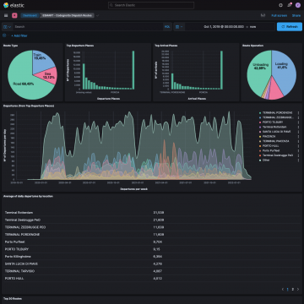Go to page 2 of table
The image size is (304, 304).
point(293,289)
